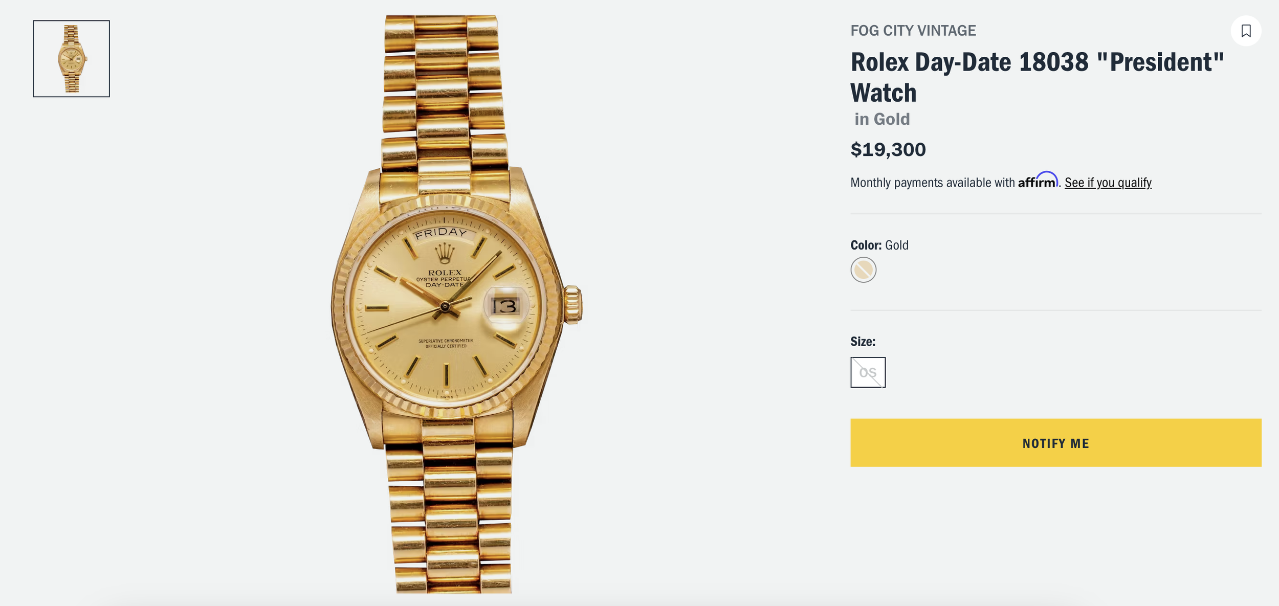Open the FOG CITY VINTAGE brand page
Viewport: 1279px width, 606px height.
[913, 31]
